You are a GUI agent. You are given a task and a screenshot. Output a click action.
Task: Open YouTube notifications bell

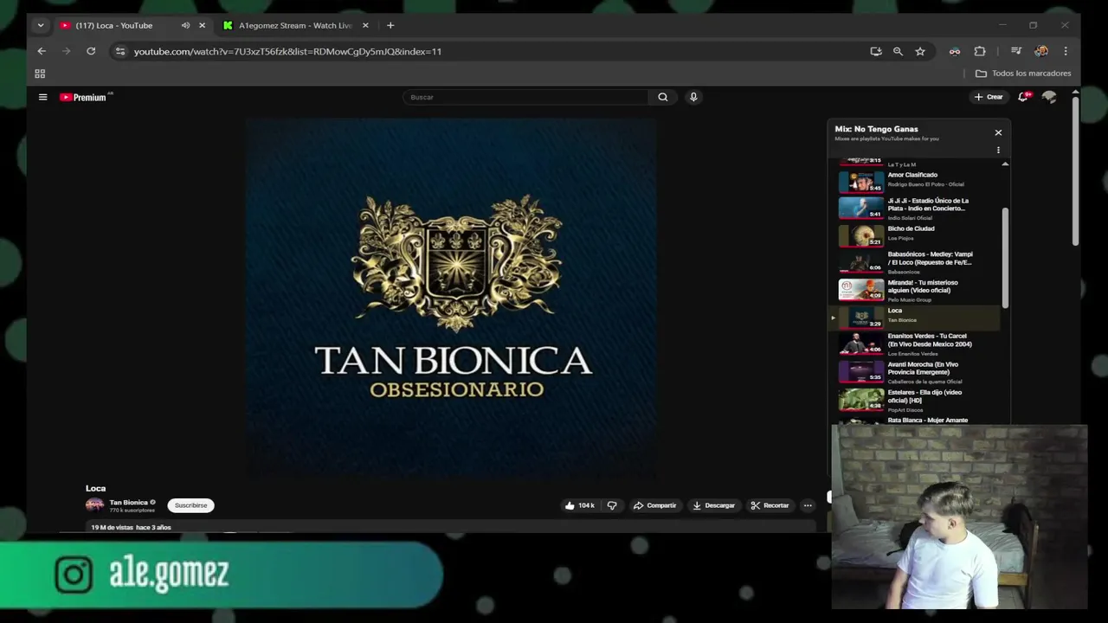tap(1023, 97)
